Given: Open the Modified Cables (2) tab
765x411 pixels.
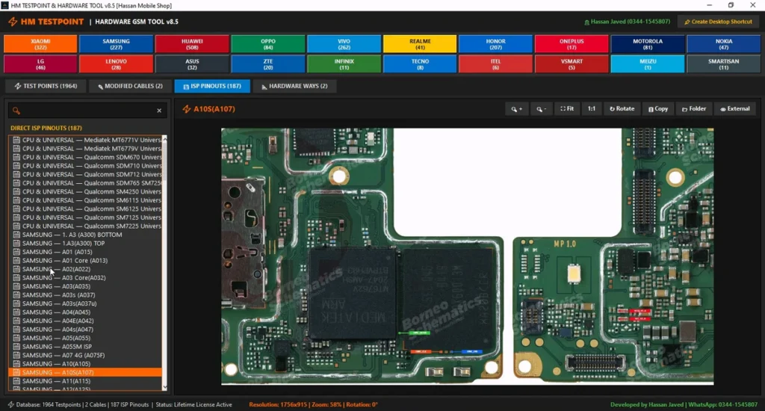Looking at the screenshot, I should (130, 86).
